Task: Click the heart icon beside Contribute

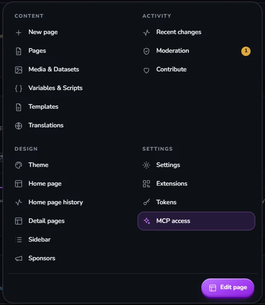Action: point(146,70)
